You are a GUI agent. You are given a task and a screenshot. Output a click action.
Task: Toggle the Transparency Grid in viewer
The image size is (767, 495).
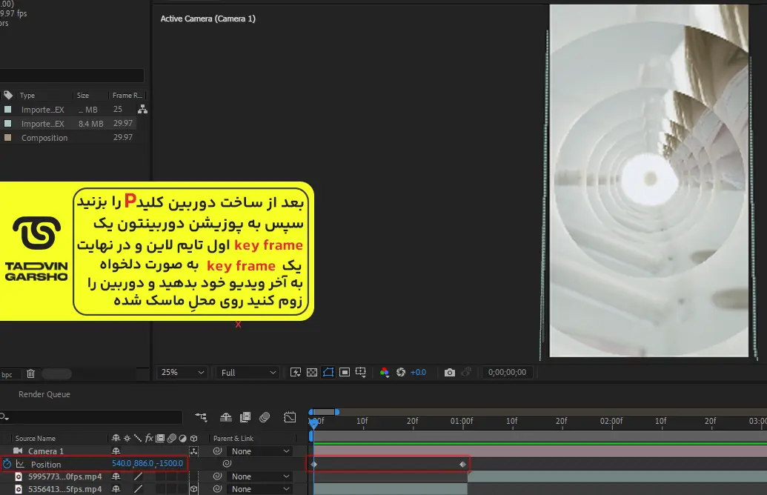coord(312,373)
